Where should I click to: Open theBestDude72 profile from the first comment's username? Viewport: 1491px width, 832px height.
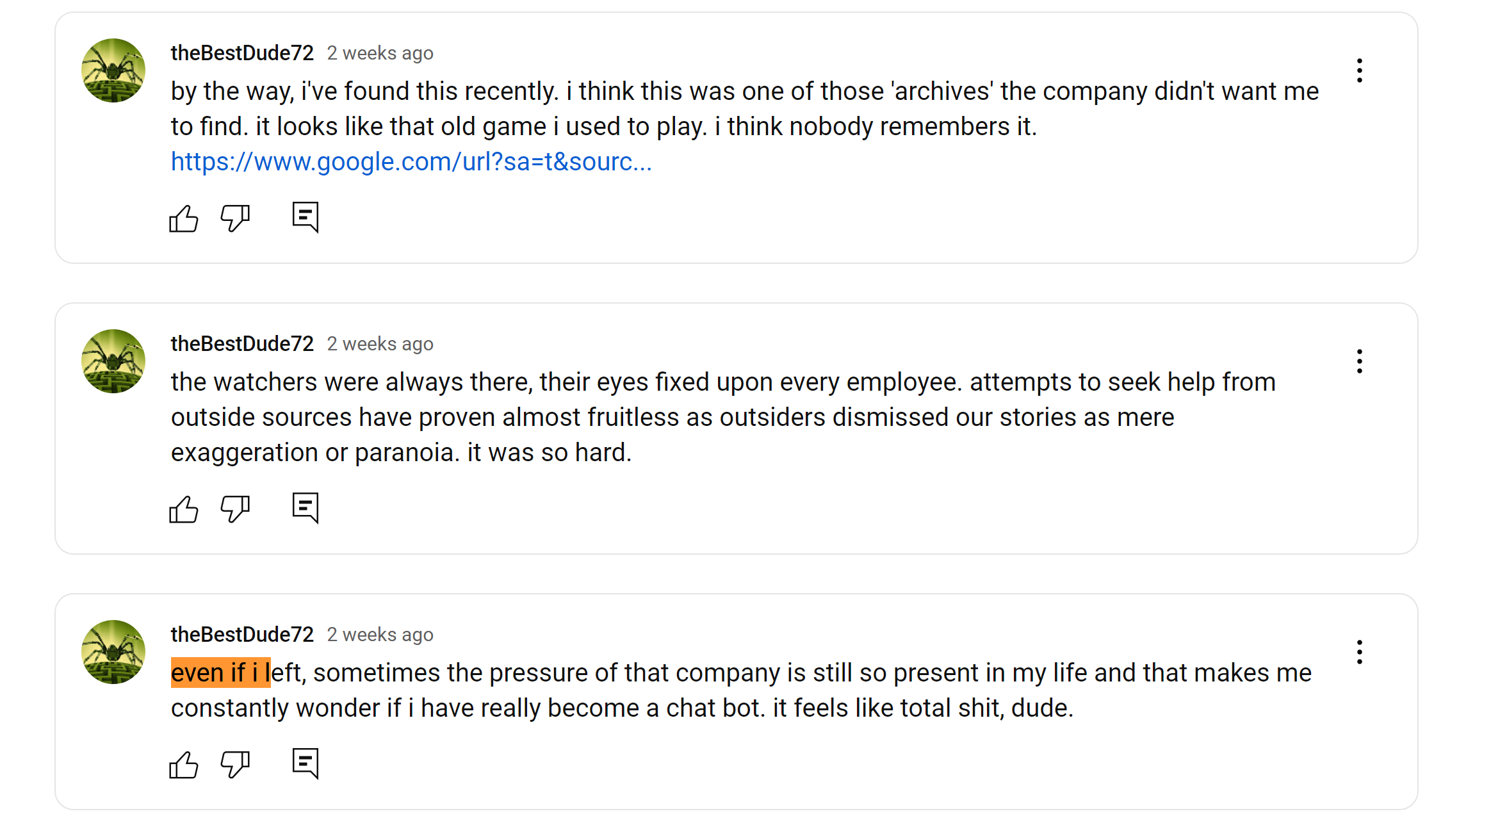(242, 53)
